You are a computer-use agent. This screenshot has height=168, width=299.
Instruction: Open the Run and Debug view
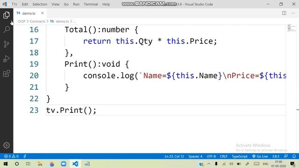pyautogui.click(x=7, y=59)
